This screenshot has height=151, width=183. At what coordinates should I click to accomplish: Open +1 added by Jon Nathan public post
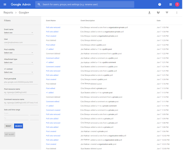(x=50, y=49)
